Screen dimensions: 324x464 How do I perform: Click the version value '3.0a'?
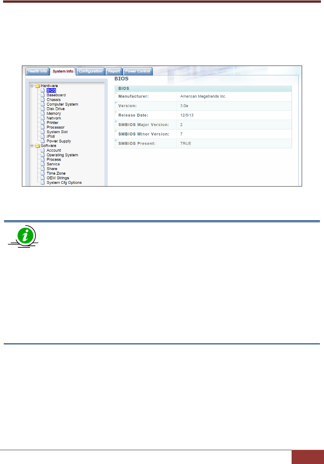[x=184, y=106]
